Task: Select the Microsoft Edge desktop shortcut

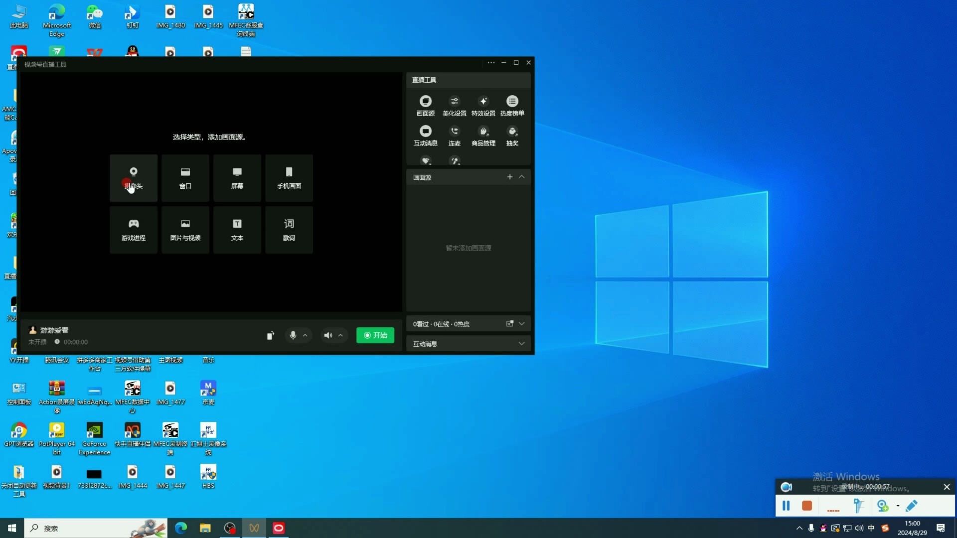Action: coord(57,20)
